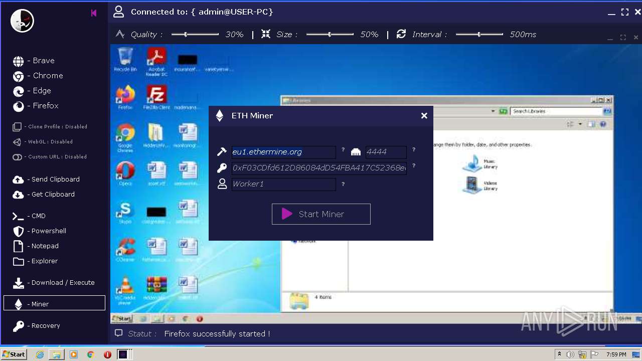The image size is (642, 361).
Task: Launch Brave from the sidebar
Action: tap(34, 61)
